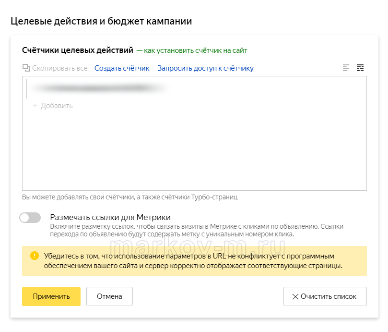
Task: Open "как установить счётчик на сайт" link
Action: point(195,50)
